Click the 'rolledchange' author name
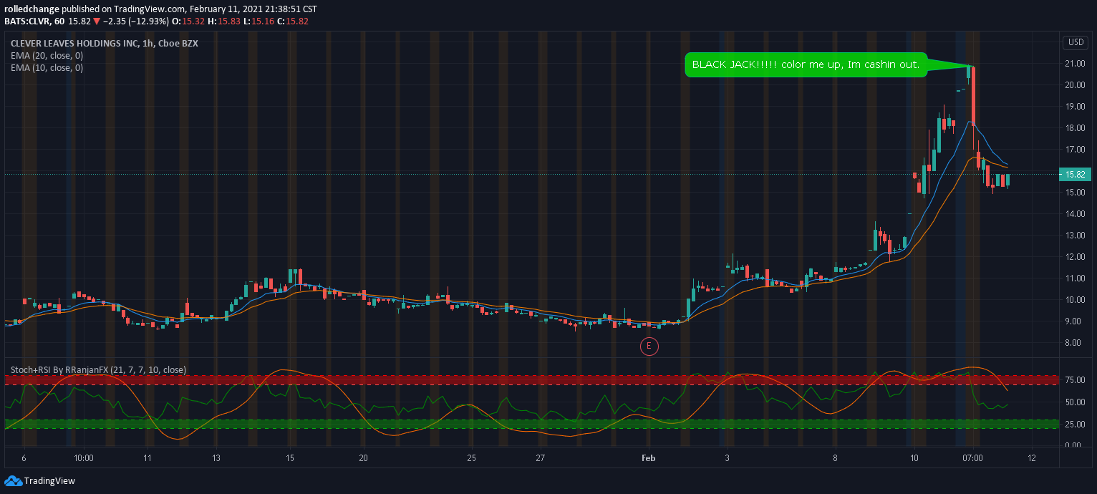Viewport: 1097px width, 494px height. pos(32,9)
